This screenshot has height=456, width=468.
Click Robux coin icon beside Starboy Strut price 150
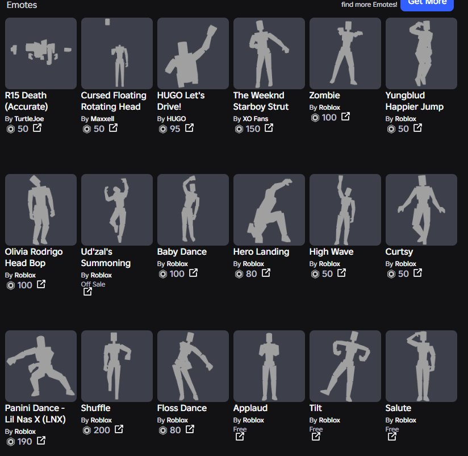[x=239, y=129]
